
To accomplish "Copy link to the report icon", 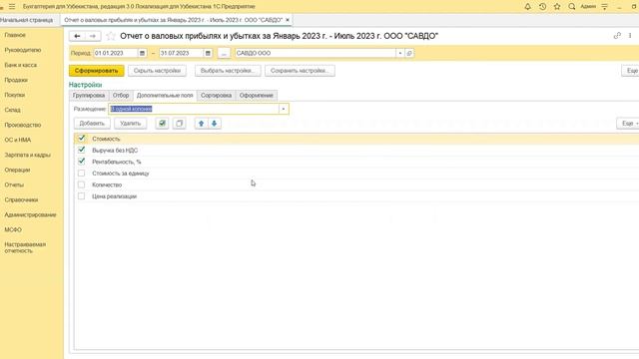I will point(617,36).
